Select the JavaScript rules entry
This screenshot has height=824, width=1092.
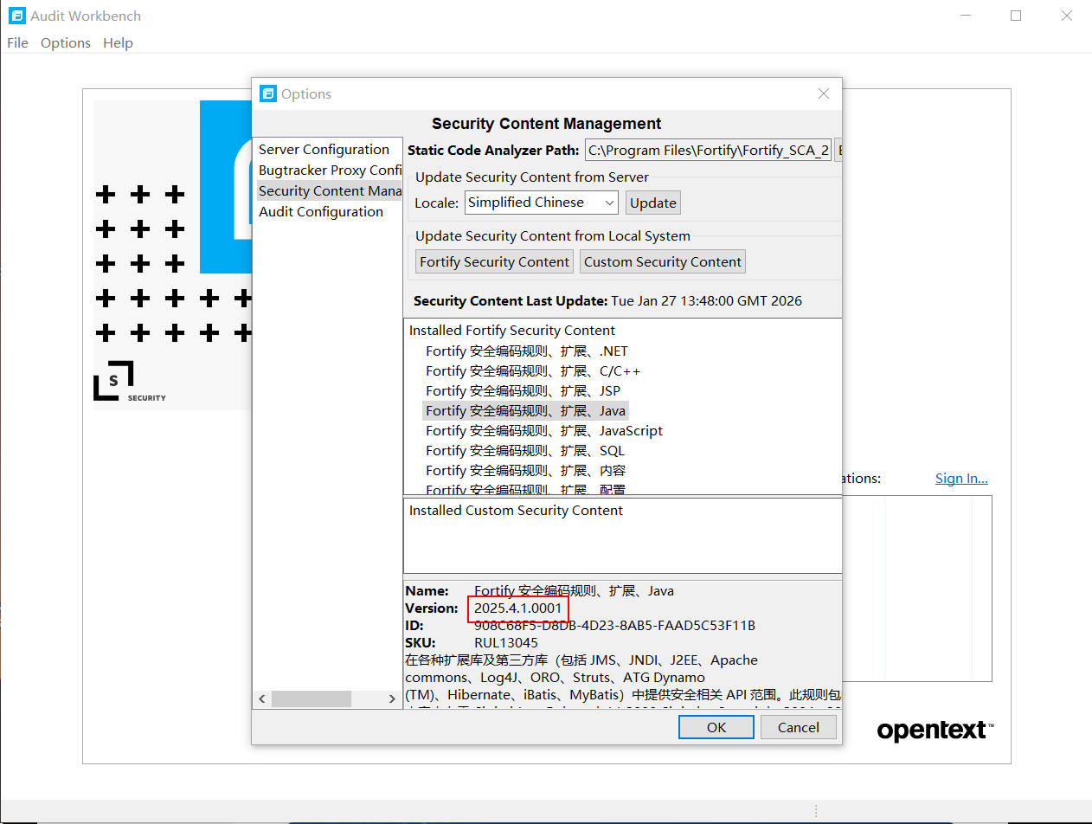tap(544, 430)
